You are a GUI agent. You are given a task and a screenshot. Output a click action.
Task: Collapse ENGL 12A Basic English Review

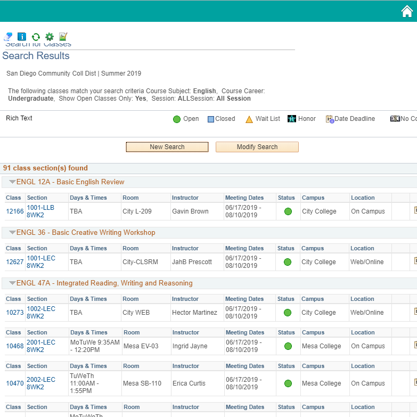[12, 182]
